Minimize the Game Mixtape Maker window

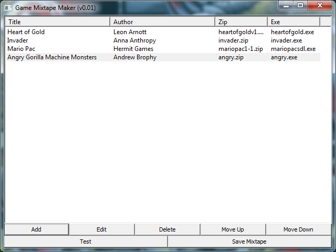(286, 6)
